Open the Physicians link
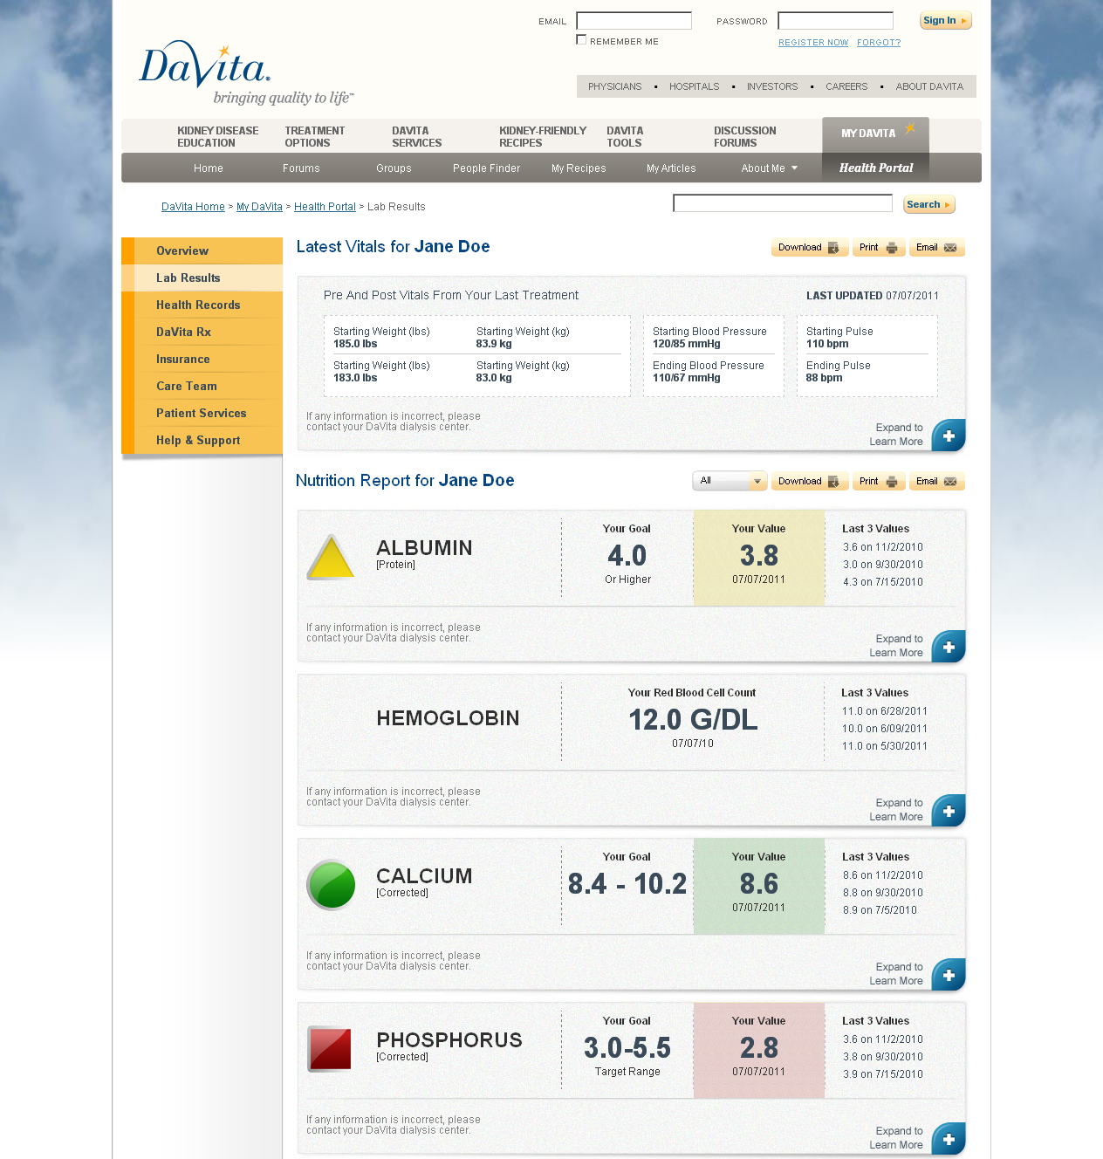Screen dimensions: 1103x1159 [x=614, y=86]
